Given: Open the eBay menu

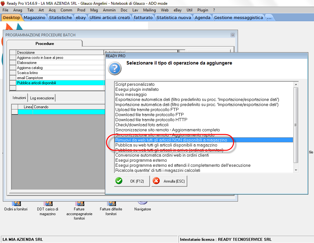Looking at the screenshot, I should click(177, 10).
